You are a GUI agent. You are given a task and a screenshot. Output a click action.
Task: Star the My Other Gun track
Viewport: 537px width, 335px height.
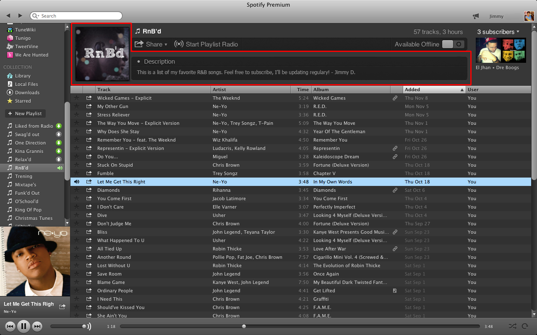click(76, 106)
